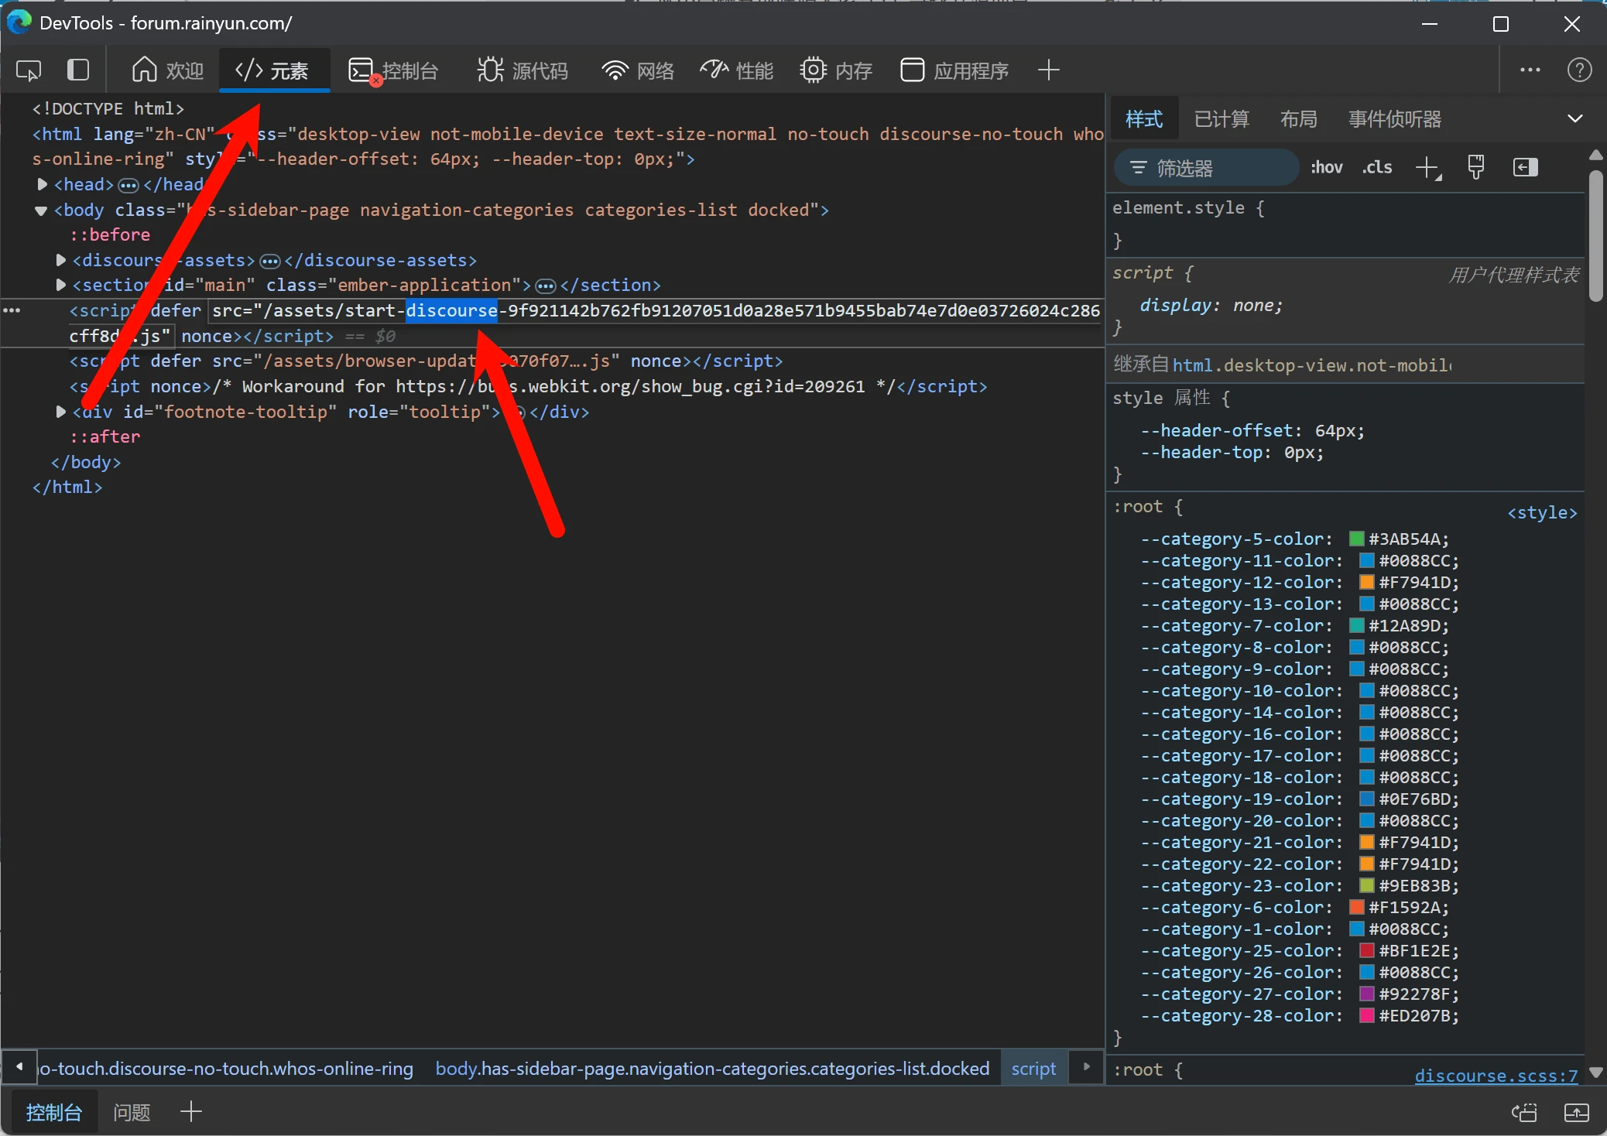Viewport: 1607px width, 1136px height.
Task: Toggle the computed styles sidebar icon
Action: 1525,167
